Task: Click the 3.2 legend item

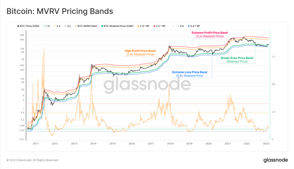Action: pyautogui.click(x=68, y=26)
